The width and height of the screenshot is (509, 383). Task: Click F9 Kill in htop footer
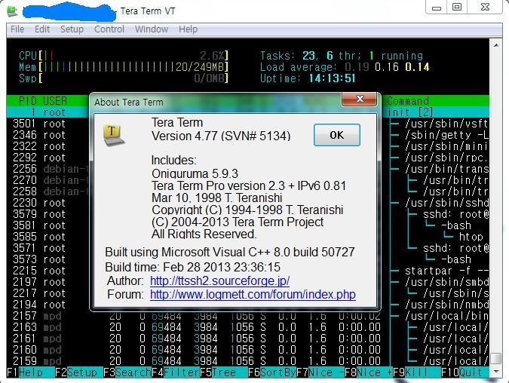coord(417,372)
